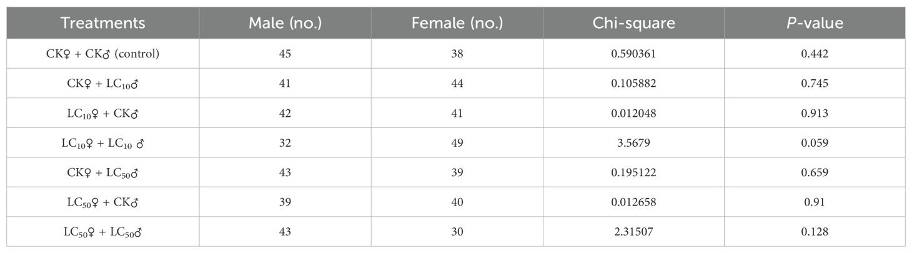Screen dimensions: 912x253
Task: Select the LC10♀ + LC10♂ treatment cell
Action: pos(103,143)
